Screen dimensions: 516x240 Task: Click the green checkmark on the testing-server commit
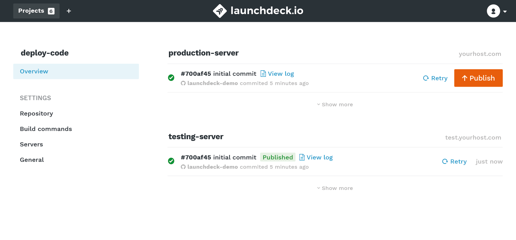(171, 161)
